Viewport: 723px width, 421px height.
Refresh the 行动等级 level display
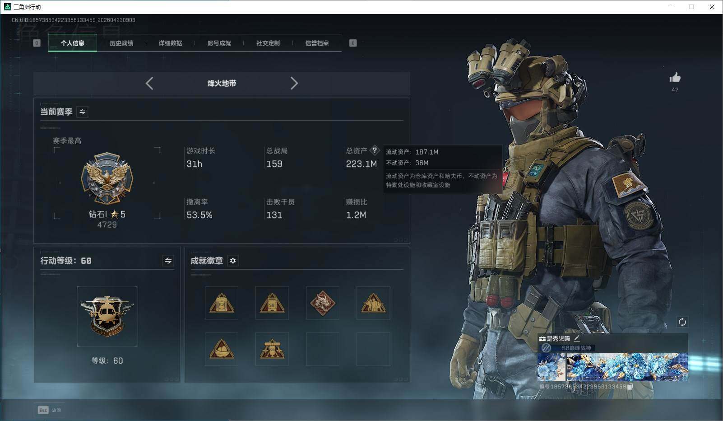click(167, 261)
